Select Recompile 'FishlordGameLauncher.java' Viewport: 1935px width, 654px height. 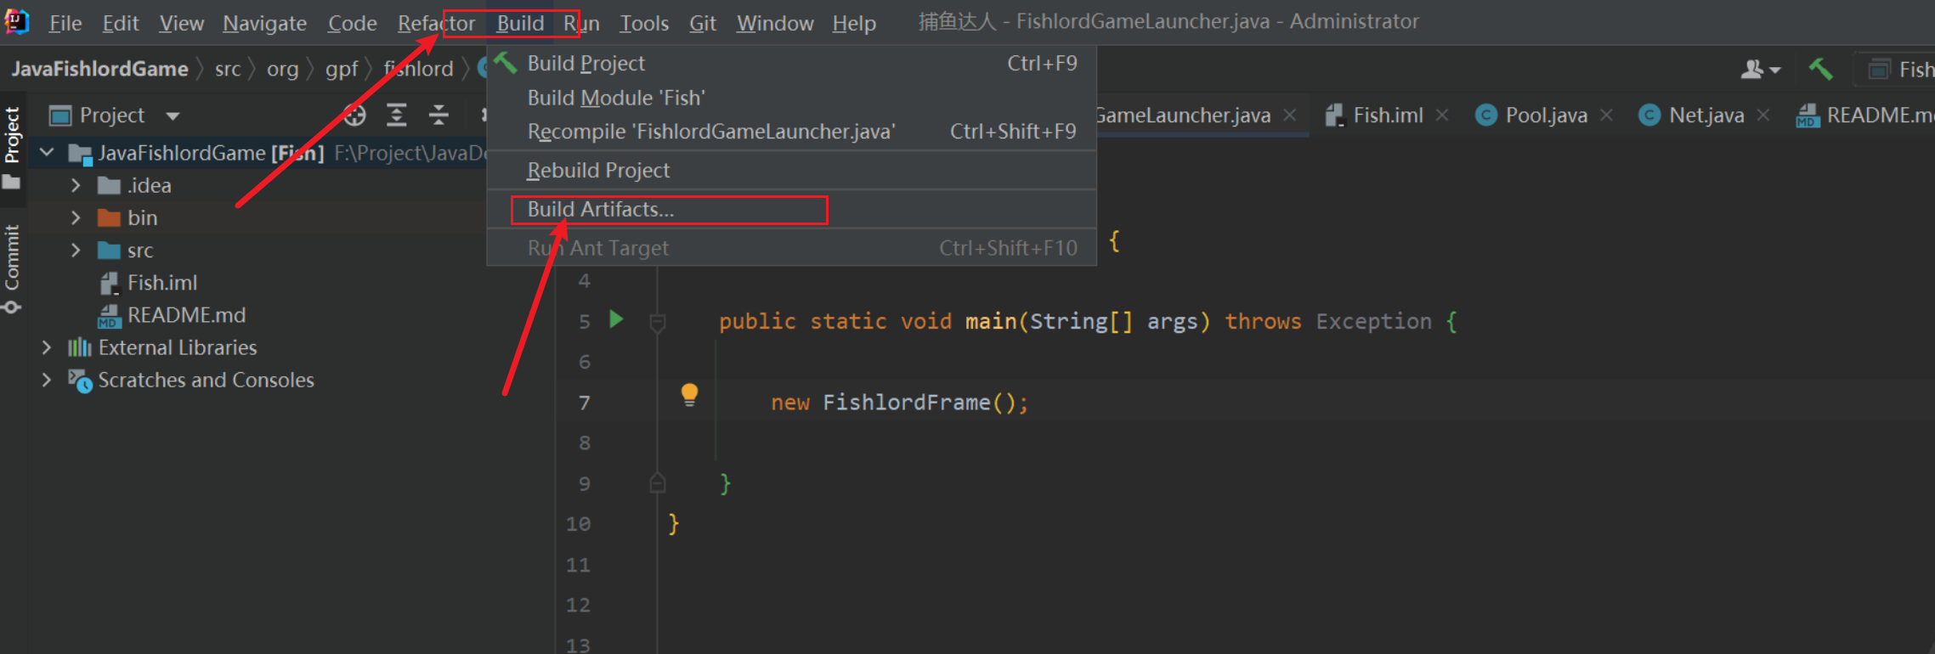pos(791,132)
